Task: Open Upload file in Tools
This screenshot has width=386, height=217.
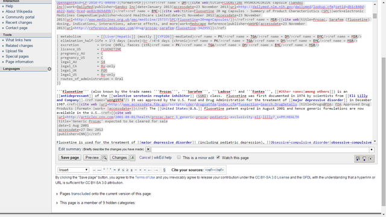Action: click(14, 51)
